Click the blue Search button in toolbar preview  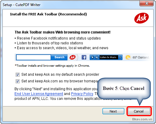[x=59, y=57]
